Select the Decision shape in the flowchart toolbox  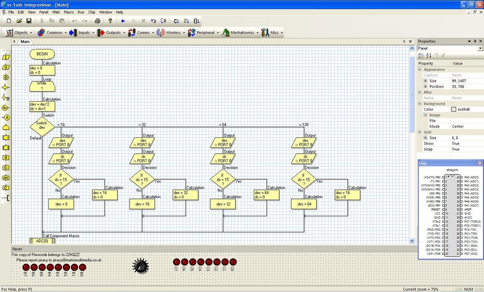[x=5, y=87]
